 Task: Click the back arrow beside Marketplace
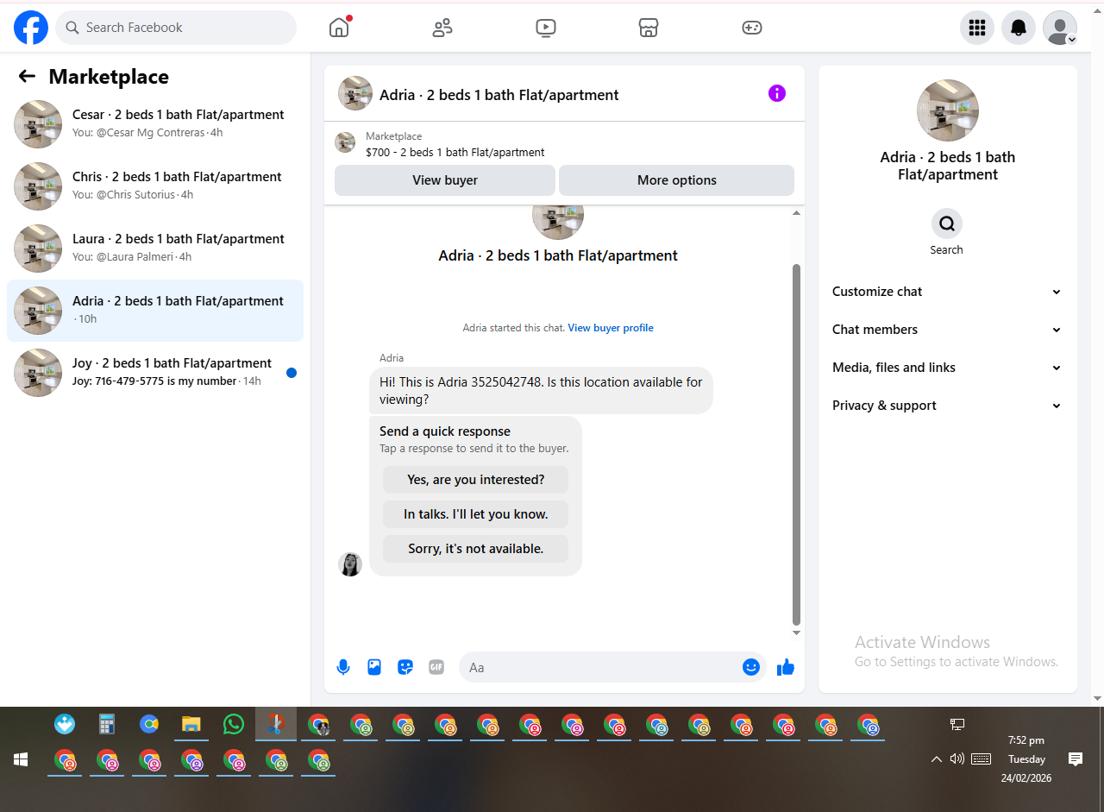pos(27,76)
